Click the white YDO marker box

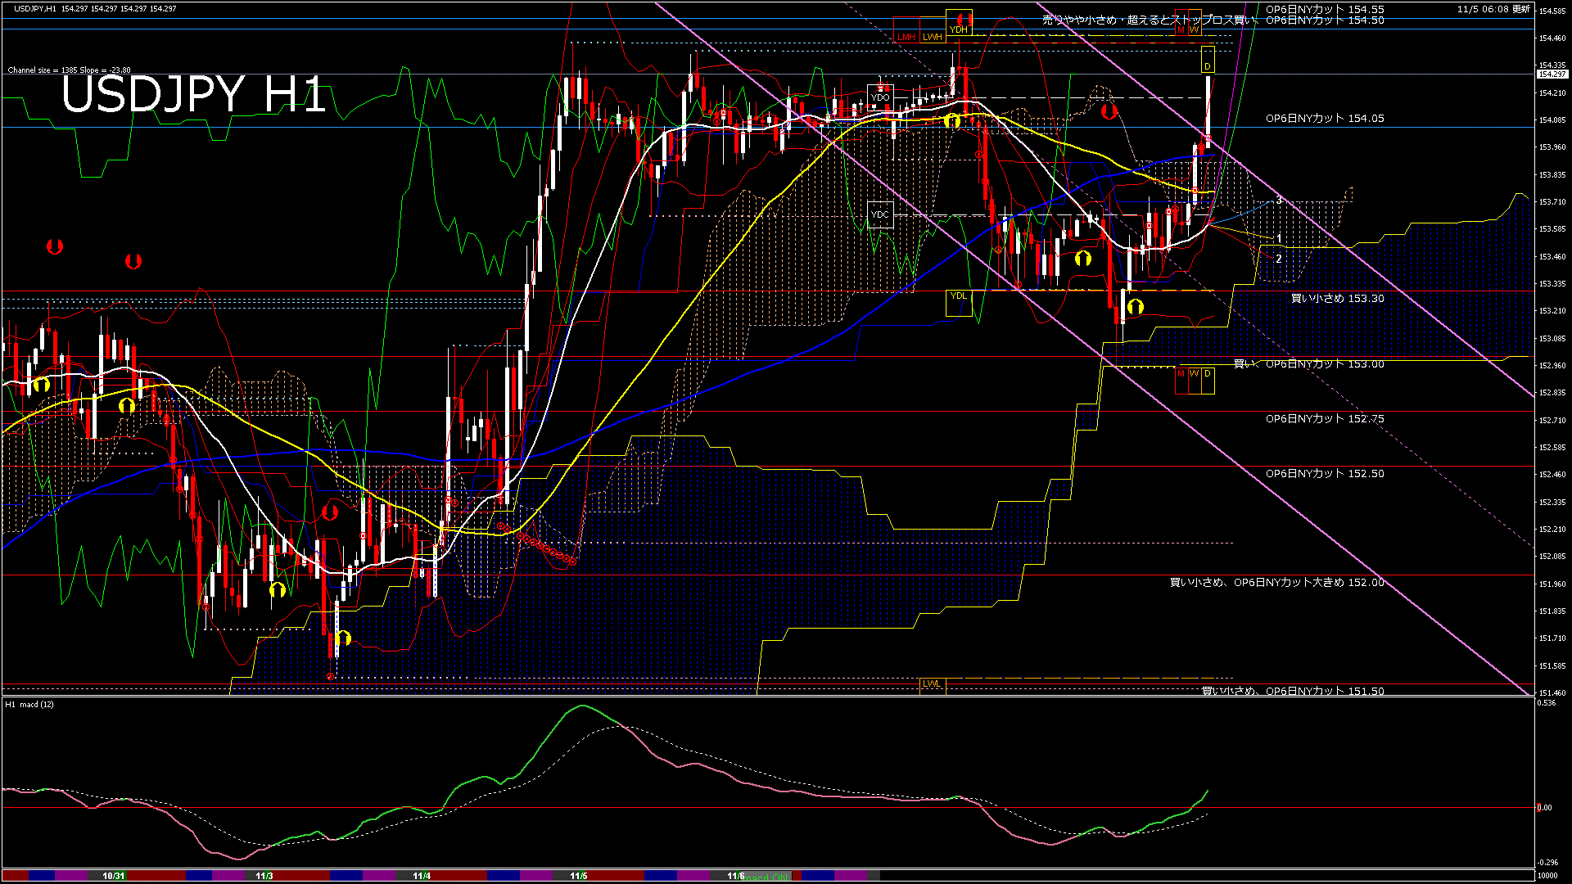click(x=880, y=97)
